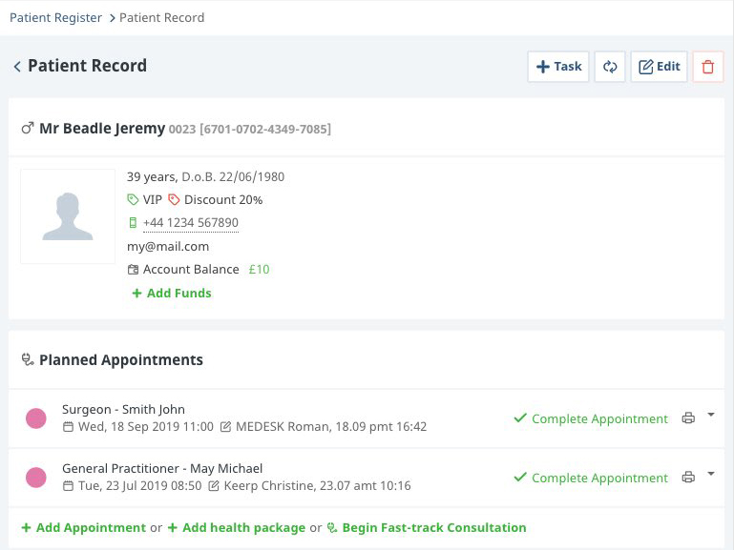
Task: Click the D.o.B. 22/06/1980 text
Action: coord(233,177)
